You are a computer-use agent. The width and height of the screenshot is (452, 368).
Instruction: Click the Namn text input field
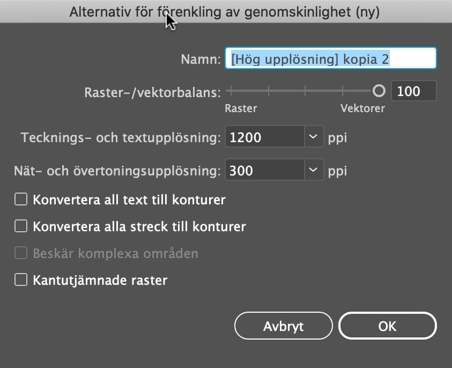pyautogui.click(x=330, y=58)
